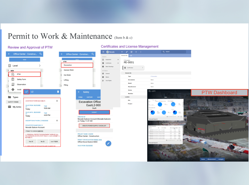Select 'n/a' for PPE check item

(54, 142)
